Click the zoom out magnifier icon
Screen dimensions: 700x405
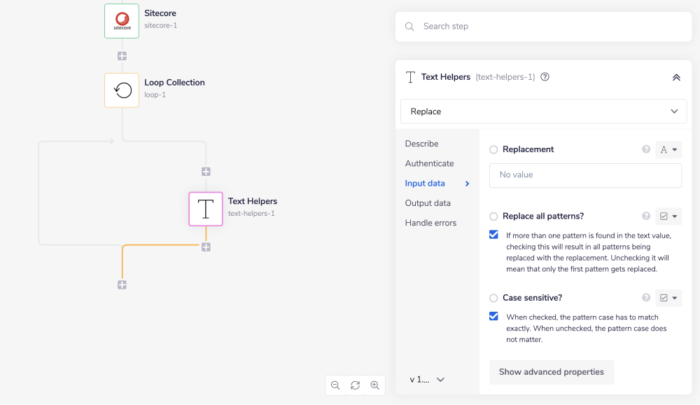click(335, 385)
